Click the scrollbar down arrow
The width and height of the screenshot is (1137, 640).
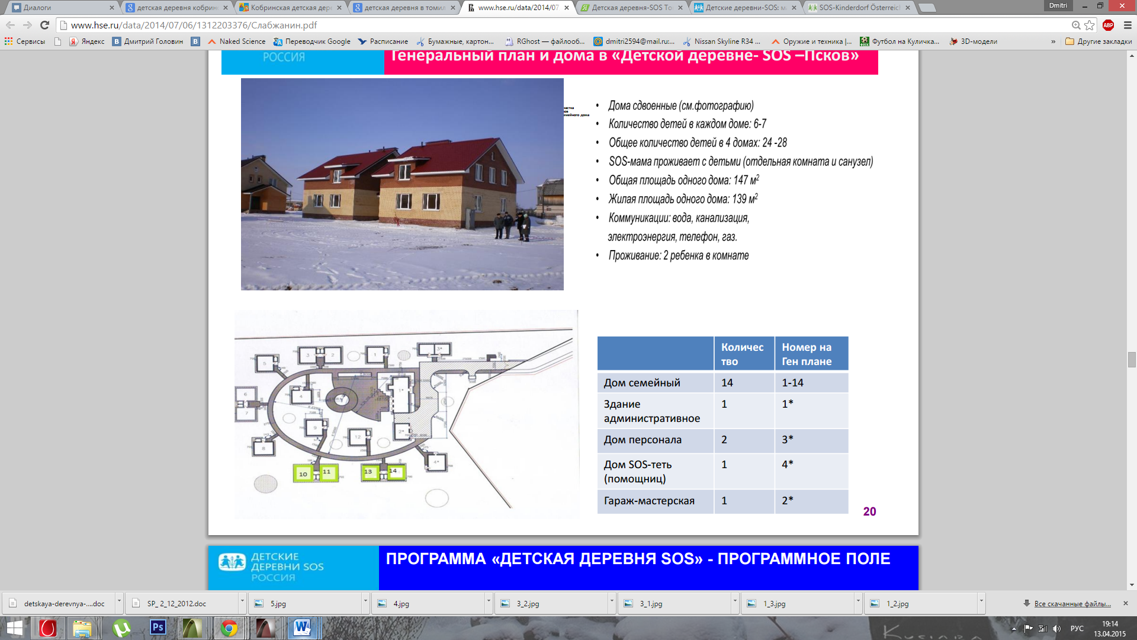pyautogui.click(x=1132, y=585)
